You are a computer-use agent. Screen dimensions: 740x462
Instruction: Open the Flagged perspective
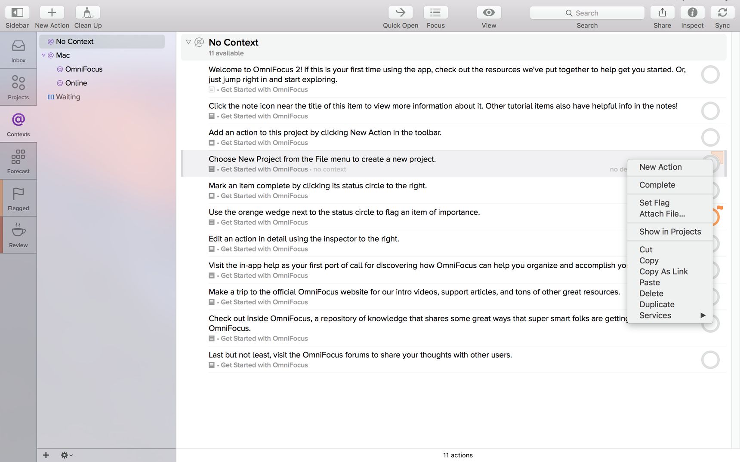click(18, 199)
